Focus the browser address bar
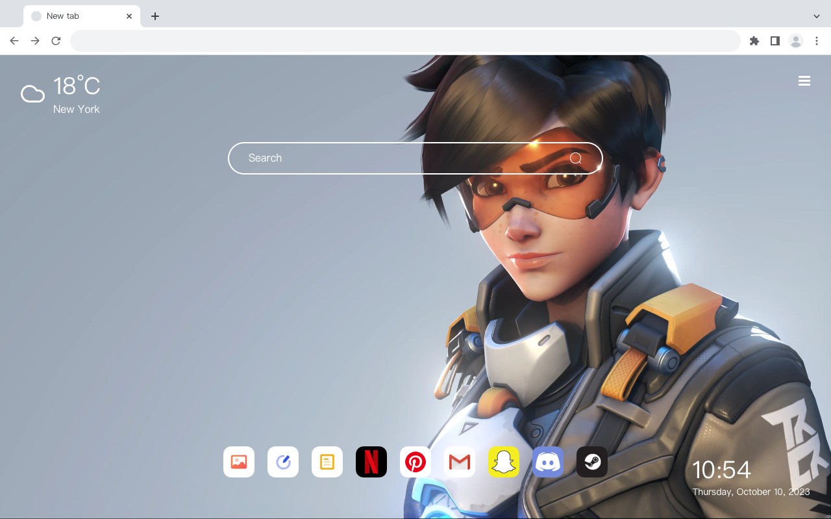Screen dimensions: 831x519 405,41
